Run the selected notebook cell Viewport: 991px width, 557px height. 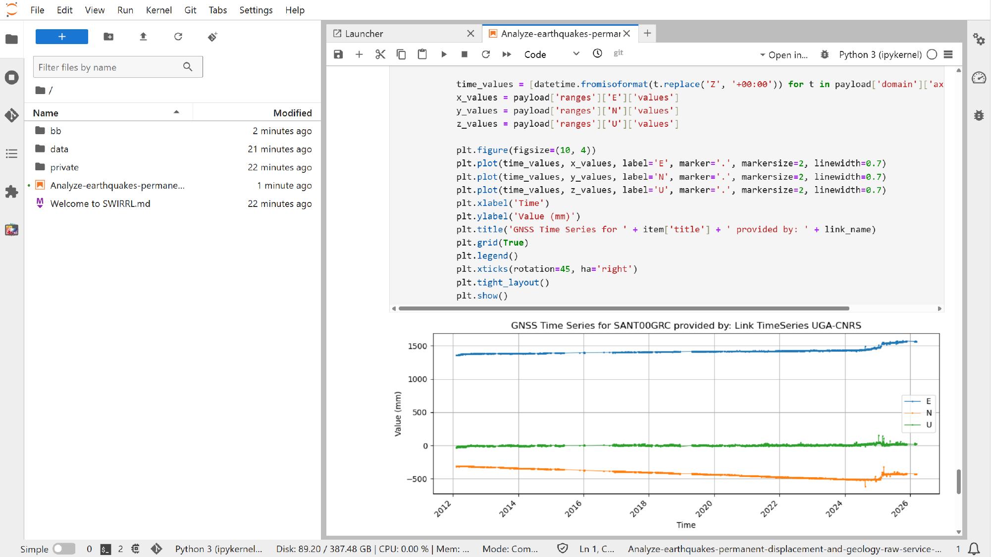click(444, 54)
